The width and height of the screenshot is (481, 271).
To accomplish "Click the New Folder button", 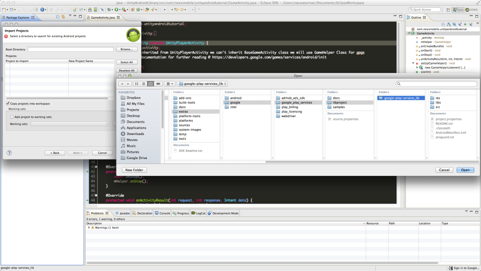I will [x=134, y=170].
